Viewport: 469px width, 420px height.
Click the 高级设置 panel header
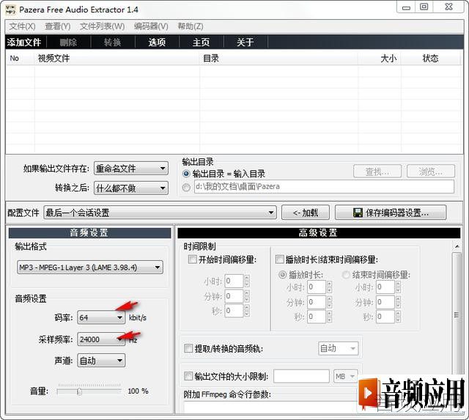(319, 233)
